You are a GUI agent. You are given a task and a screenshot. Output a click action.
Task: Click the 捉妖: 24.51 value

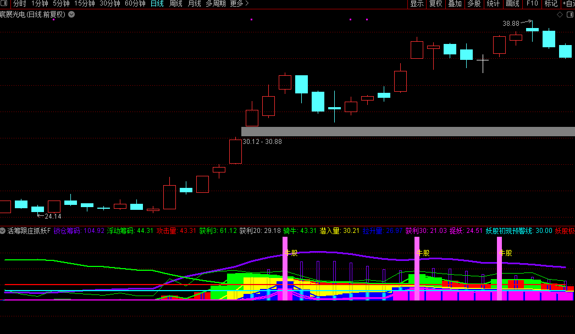466,231
